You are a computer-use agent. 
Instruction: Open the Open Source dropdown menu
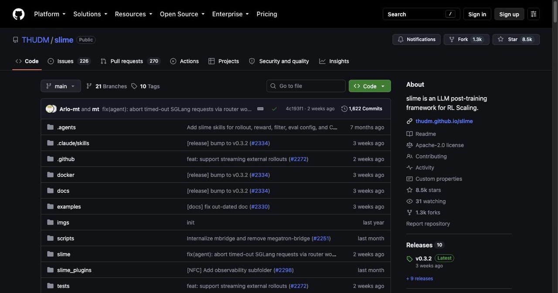click(x=182, y=14)
